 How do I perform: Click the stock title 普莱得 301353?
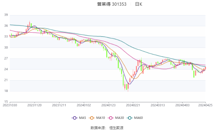tap(112, 4)
